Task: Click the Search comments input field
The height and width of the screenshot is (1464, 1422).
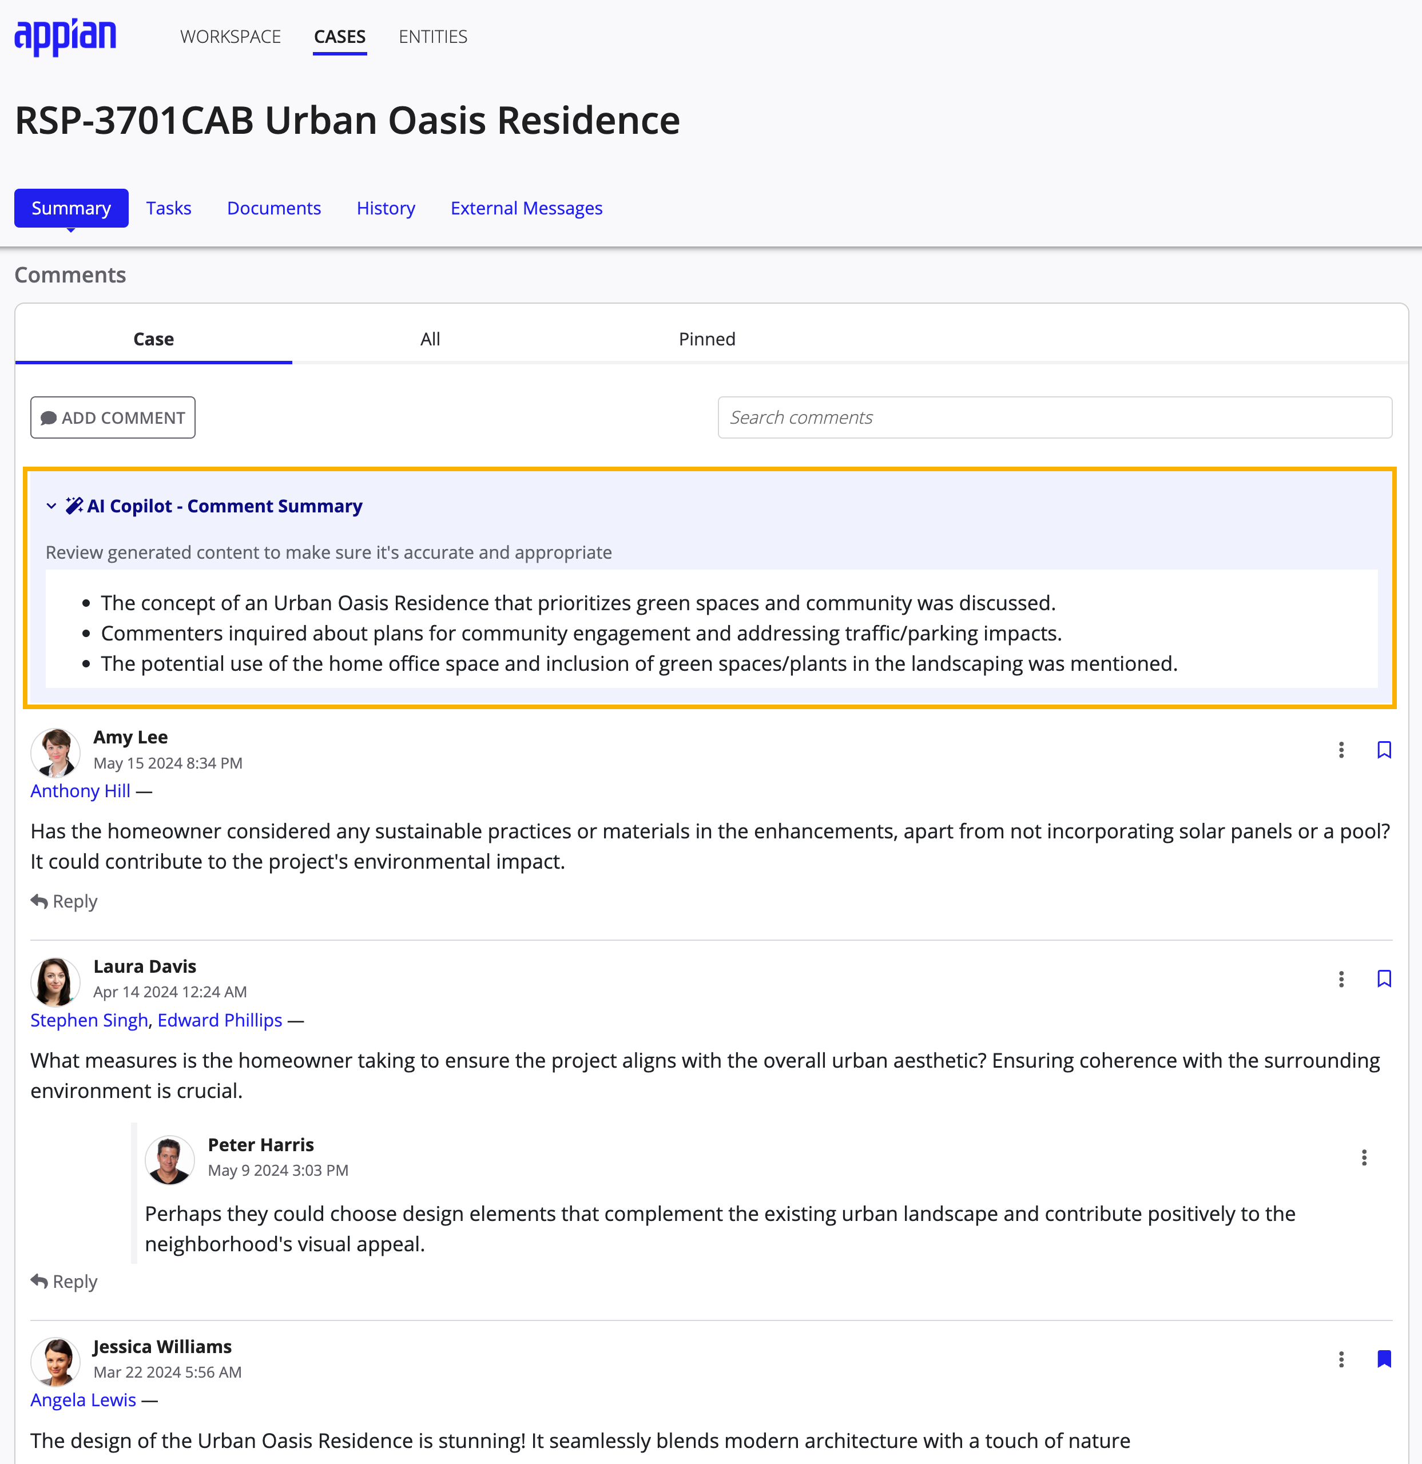Action: click(1055, 417)
